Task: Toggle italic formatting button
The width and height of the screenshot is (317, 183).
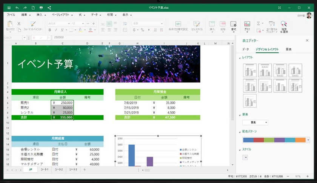Action: [x=56, y=30]
